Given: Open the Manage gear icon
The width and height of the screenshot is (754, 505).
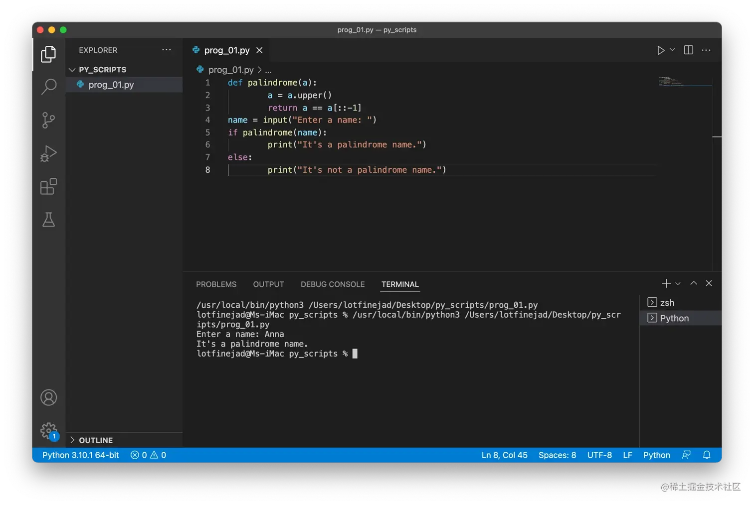Looking at the screenshot, I should (48, 431).
